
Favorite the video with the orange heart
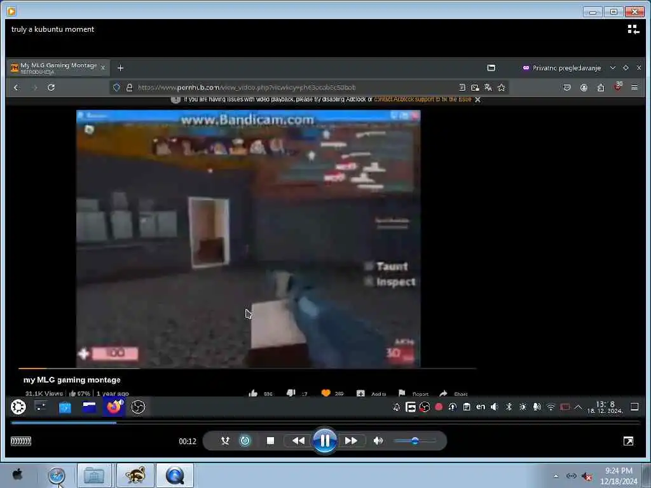click(326, 393)
